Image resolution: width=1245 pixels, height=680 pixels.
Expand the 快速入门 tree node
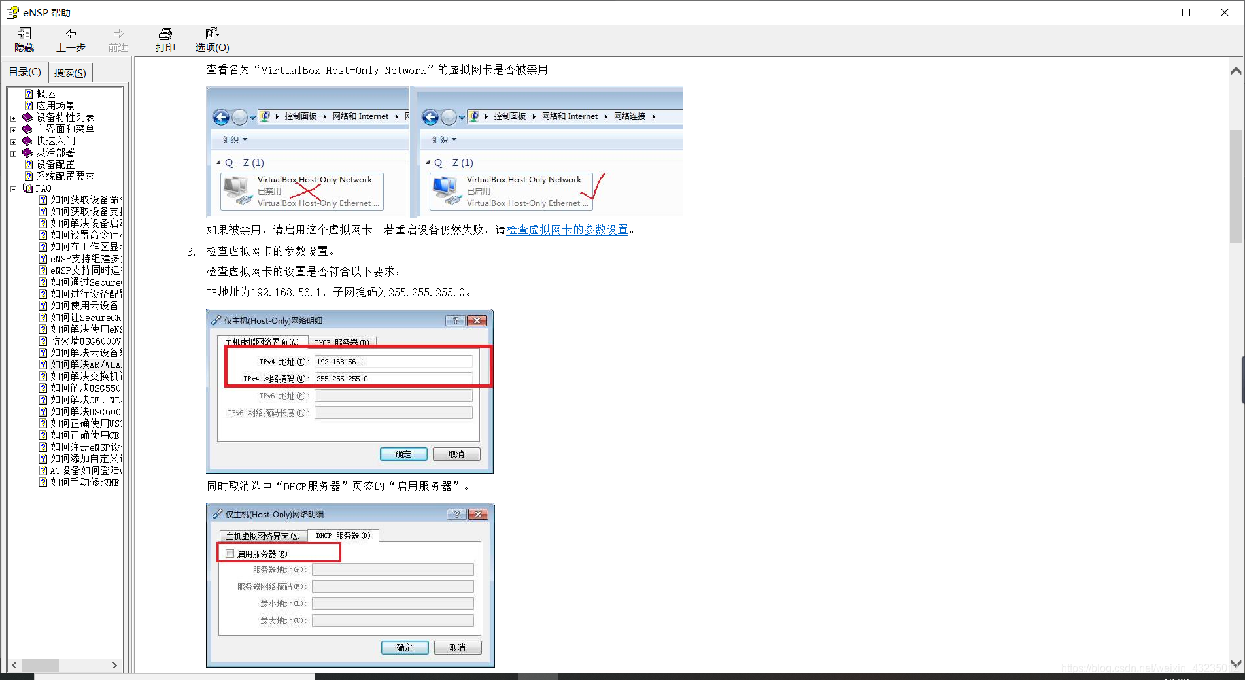click(13, 141)
